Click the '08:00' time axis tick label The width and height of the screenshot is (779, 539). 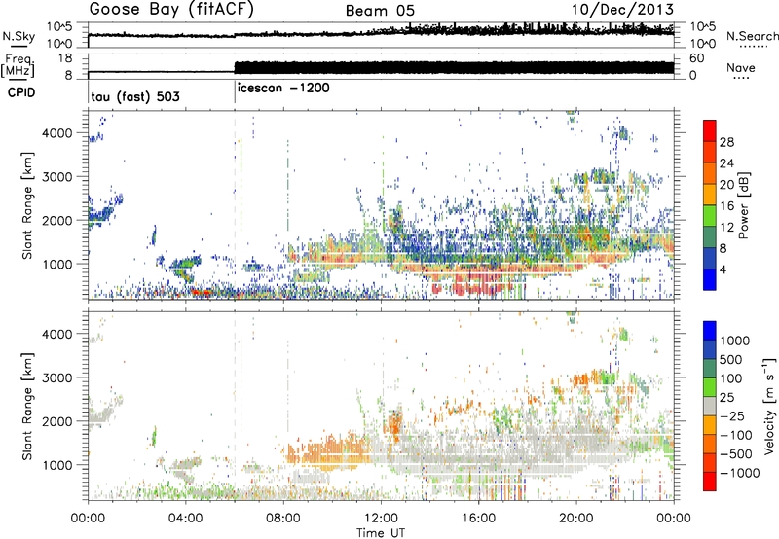[283, 519]
